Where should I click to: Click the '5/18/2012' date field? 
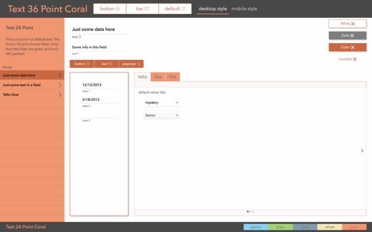coord(99,100)
